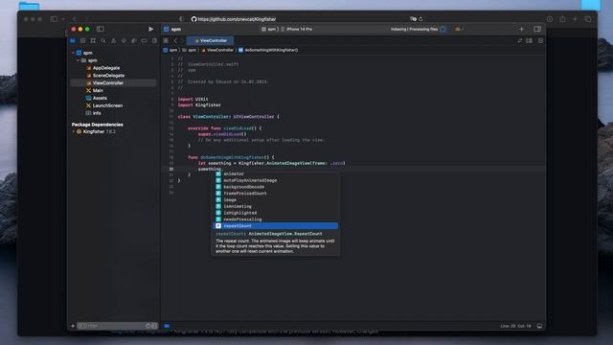Open the Issue navigator warning triangle
This screenshot has width=613, height=345.
click(113, 40)
